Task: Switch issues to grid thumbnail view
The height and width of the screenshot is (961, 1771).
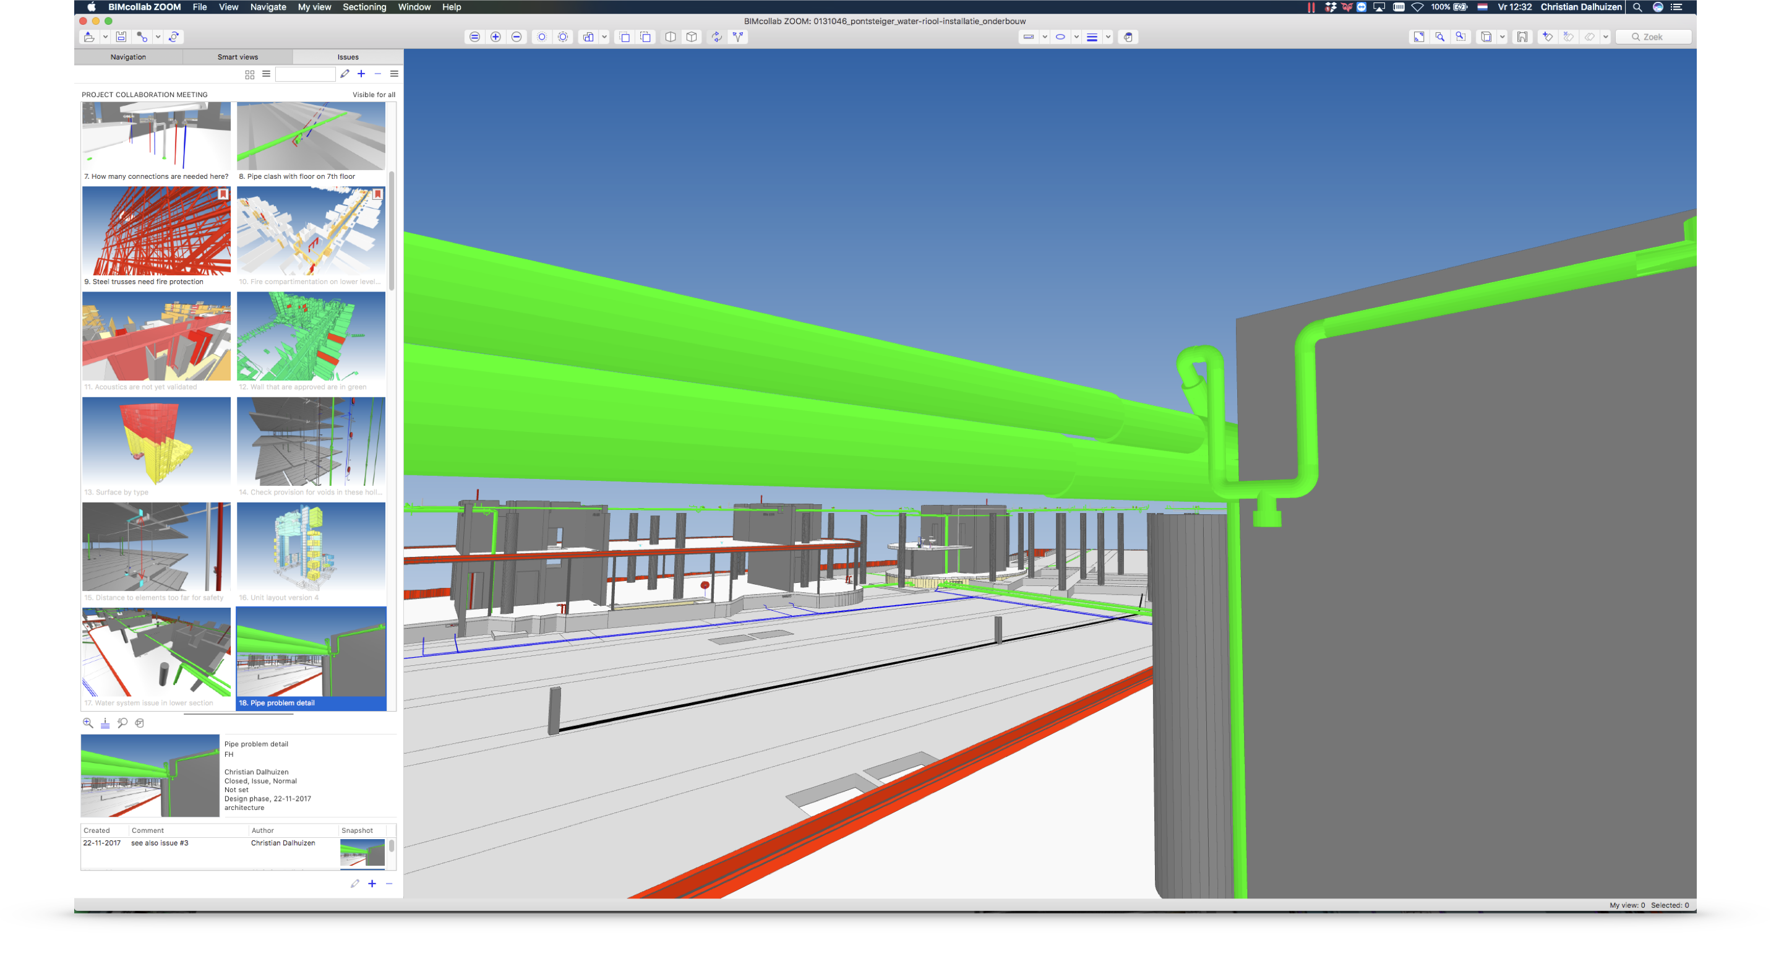Action: pyautogui.click(x=249, y=74)
